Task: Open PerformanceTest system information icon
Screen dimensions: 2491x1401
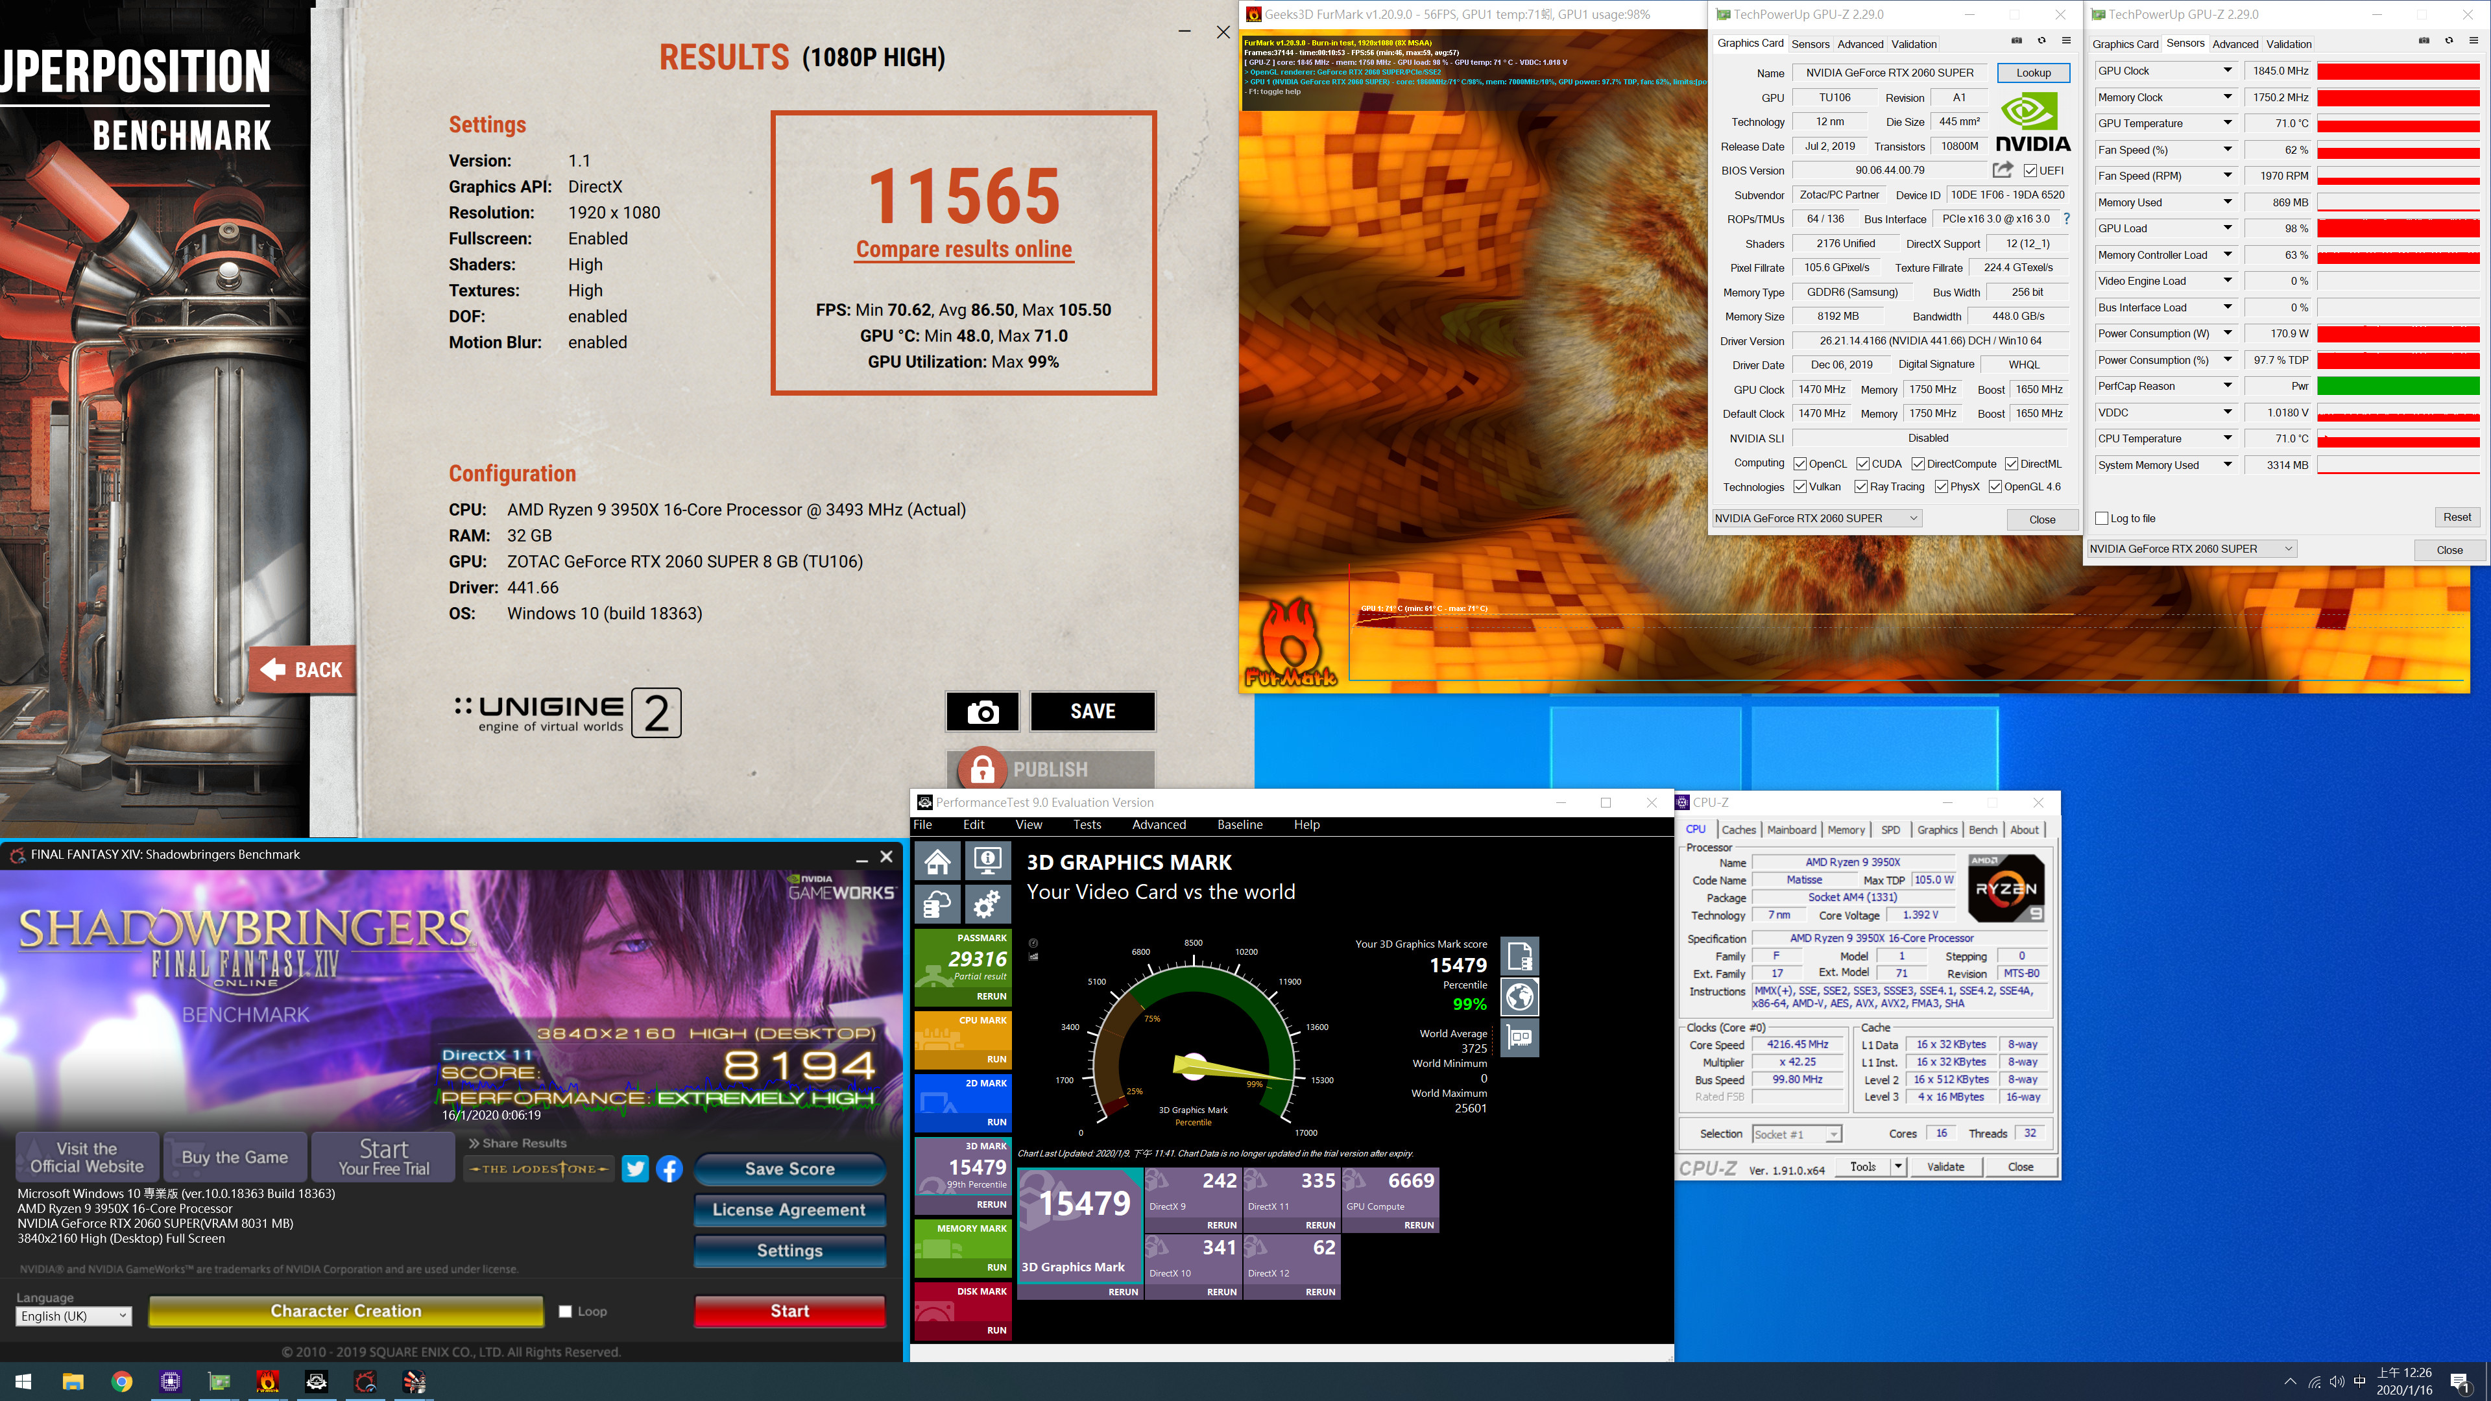Action: tap(987, 861)
